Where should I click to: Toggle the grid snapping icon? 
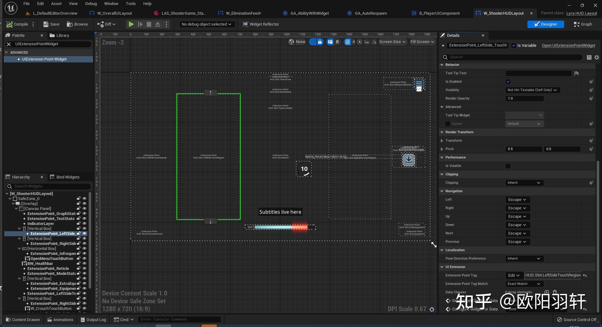click(348, 42)
